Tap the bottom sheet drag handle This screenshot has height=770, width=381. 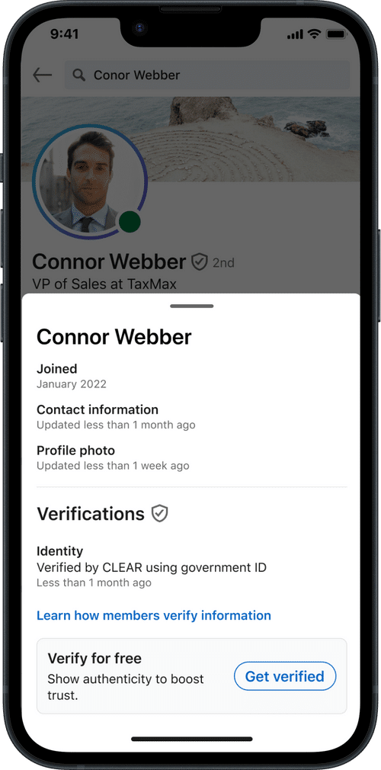[x=191, y=306]
